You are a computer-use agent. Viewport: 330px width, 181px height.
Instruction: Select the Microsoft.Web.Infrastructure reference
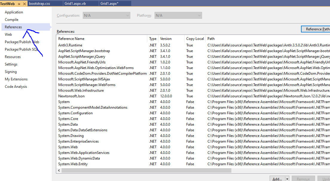81,90
